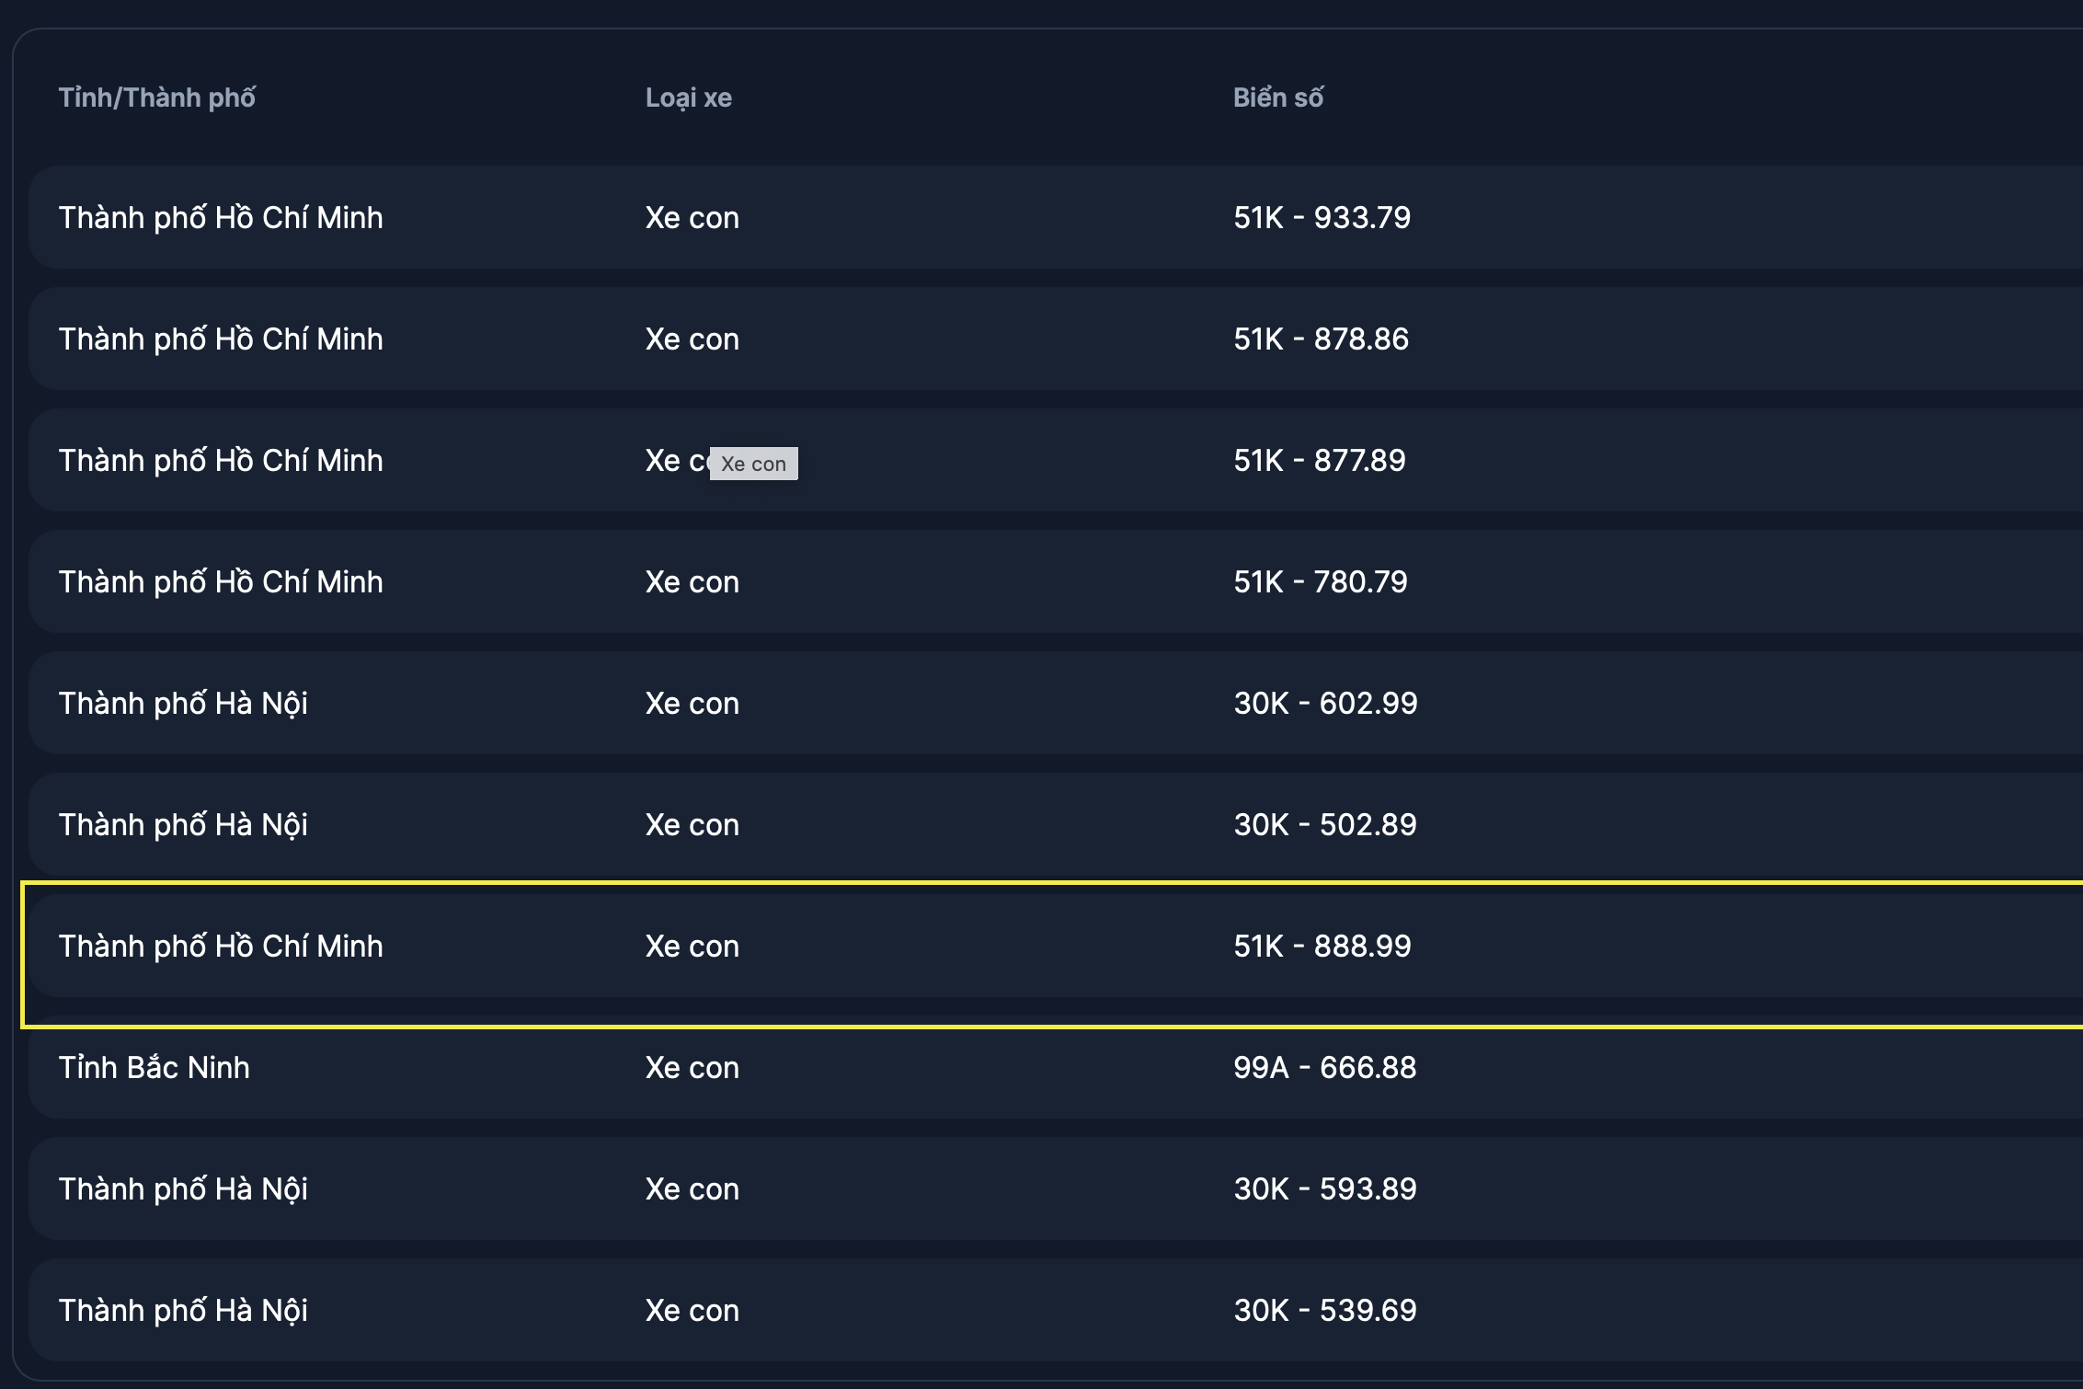The width and height of the screenshot is (2083, 1389).
Task: Click Xe con in the Bắc Ninh row
Action: pos(692,1068)
